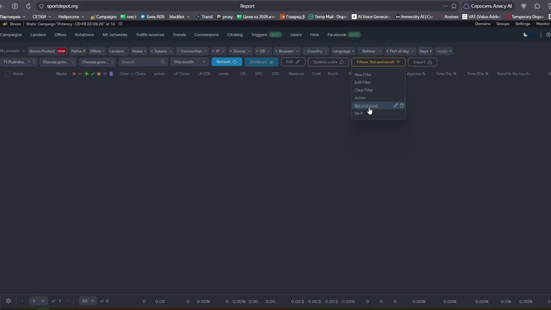
Task: Select New Filter from the filters menu
Action: click(363, 74)
